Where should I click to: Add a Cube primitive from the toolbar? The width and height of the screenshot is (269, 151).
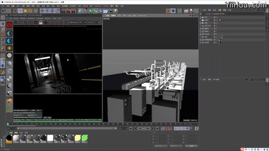click(x=80, y=11)
